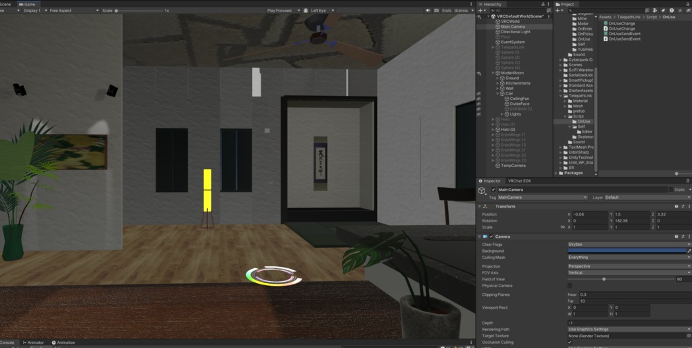Viewport: 692px width, 348px height.
Task: Click the Background color swatch
Action: (626, 251)
